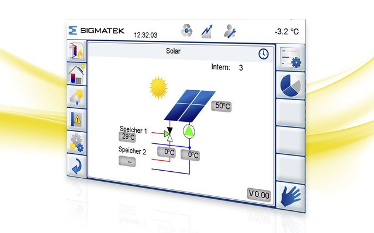The image size is (374, 233).
Task: Open the pie chart statistics button
Action: click(x=290, y=86)
